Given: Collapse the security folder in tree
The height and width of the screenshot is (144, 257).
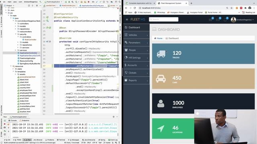Looking at the screenshot, I should 16,34.
